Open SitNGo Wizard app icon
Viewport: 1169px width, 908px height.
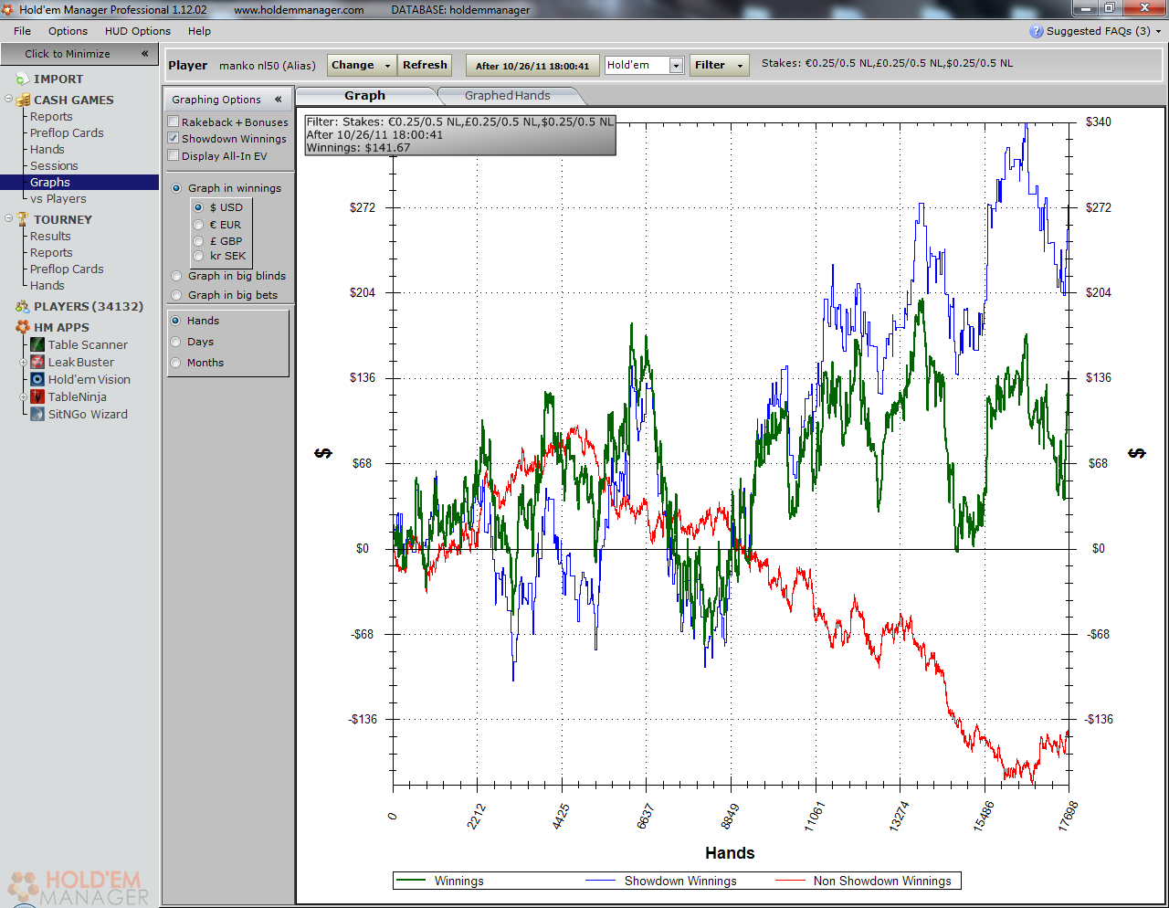(37, 414)
